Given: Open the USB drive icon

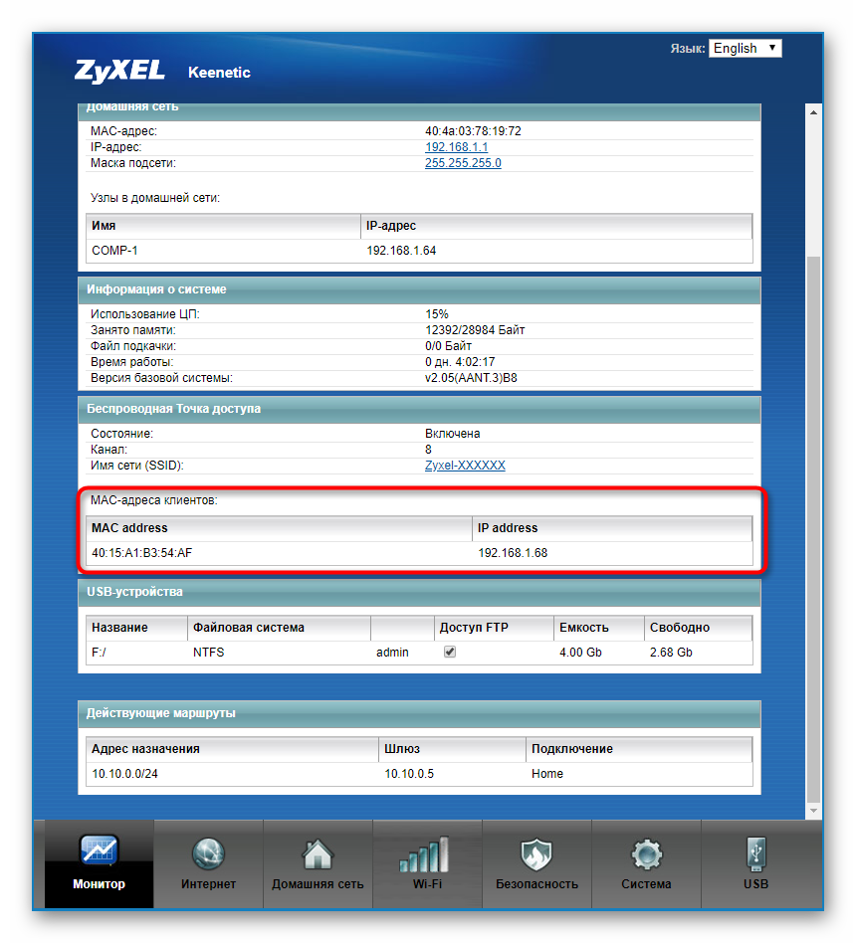Looking at the screenshot, I should point(755,852).
